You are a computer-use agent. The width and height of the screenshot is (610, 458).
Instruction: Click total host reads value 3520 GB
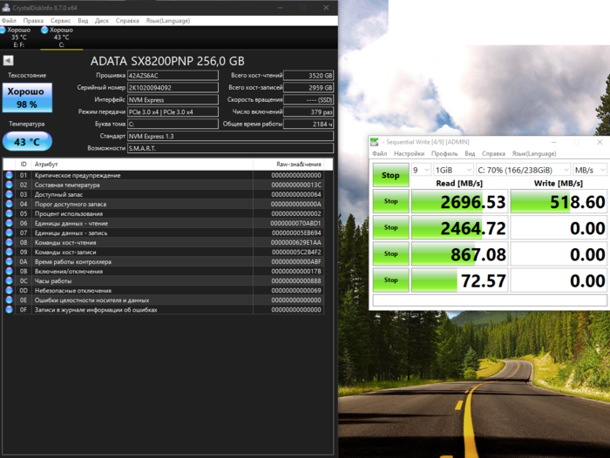pos(308,76)
